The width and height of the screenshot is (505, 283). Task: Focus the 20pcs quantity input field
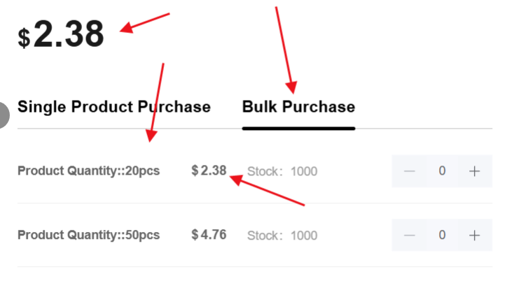point(442,171)
